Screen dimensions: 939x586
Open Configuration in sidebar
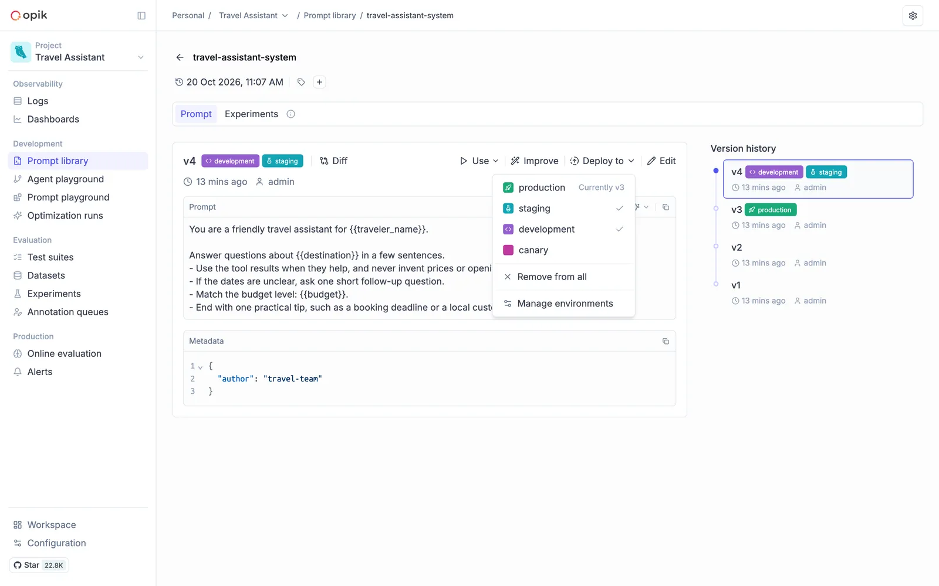tap(78, 543)
